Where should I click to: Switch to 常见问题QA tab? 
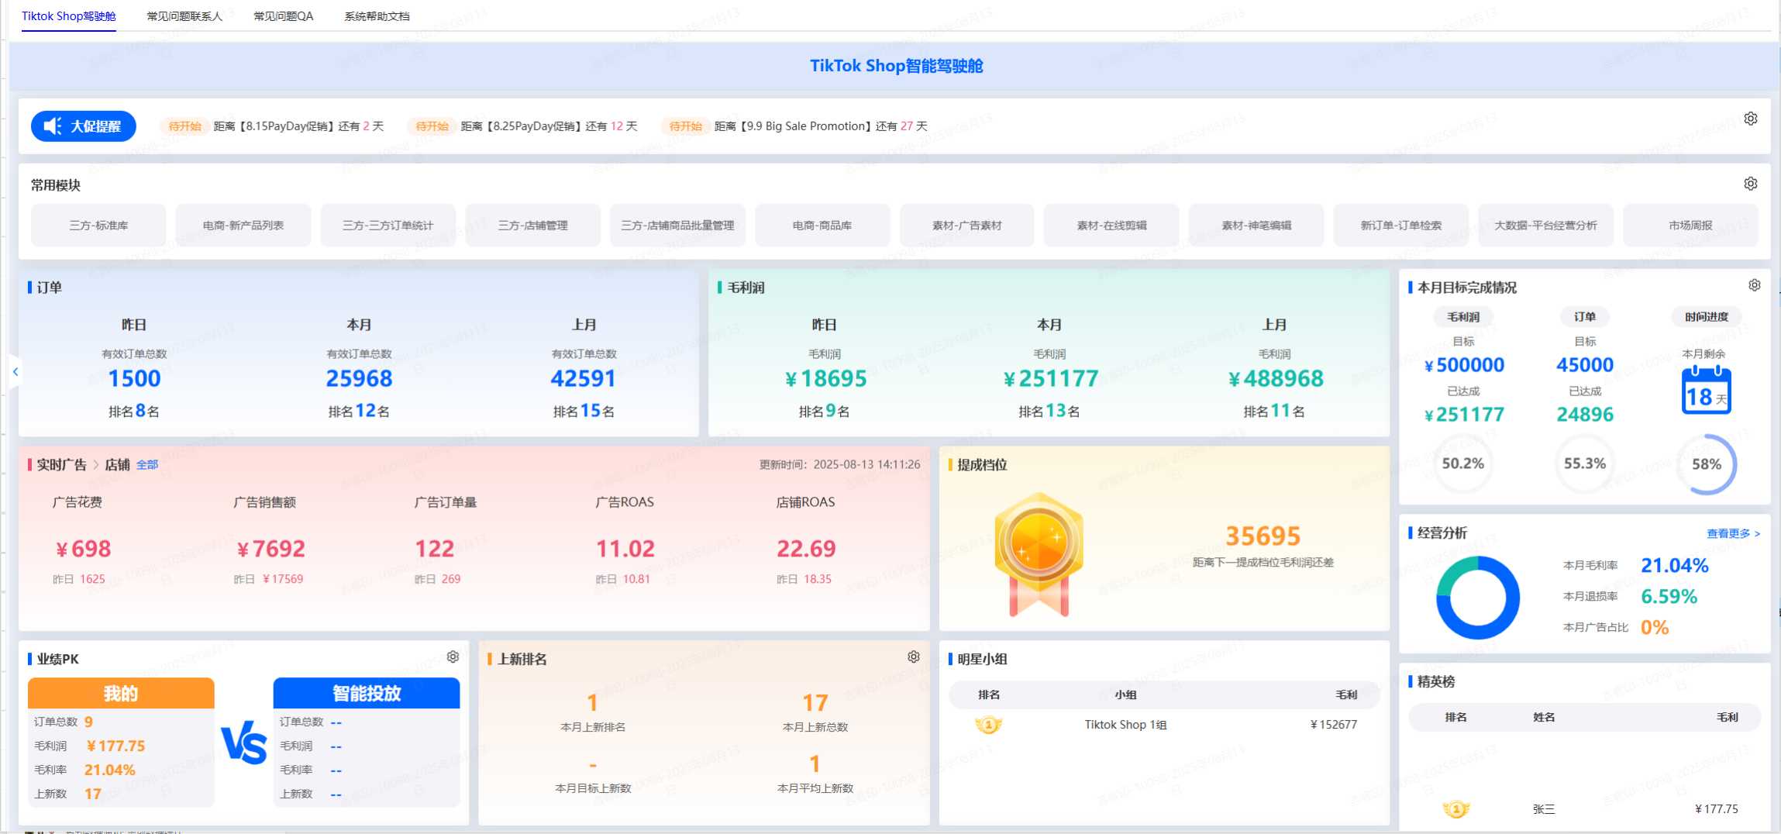tap(284, 16)
